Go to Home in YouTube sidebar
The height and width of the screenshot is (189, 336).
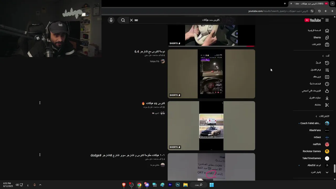318,30
